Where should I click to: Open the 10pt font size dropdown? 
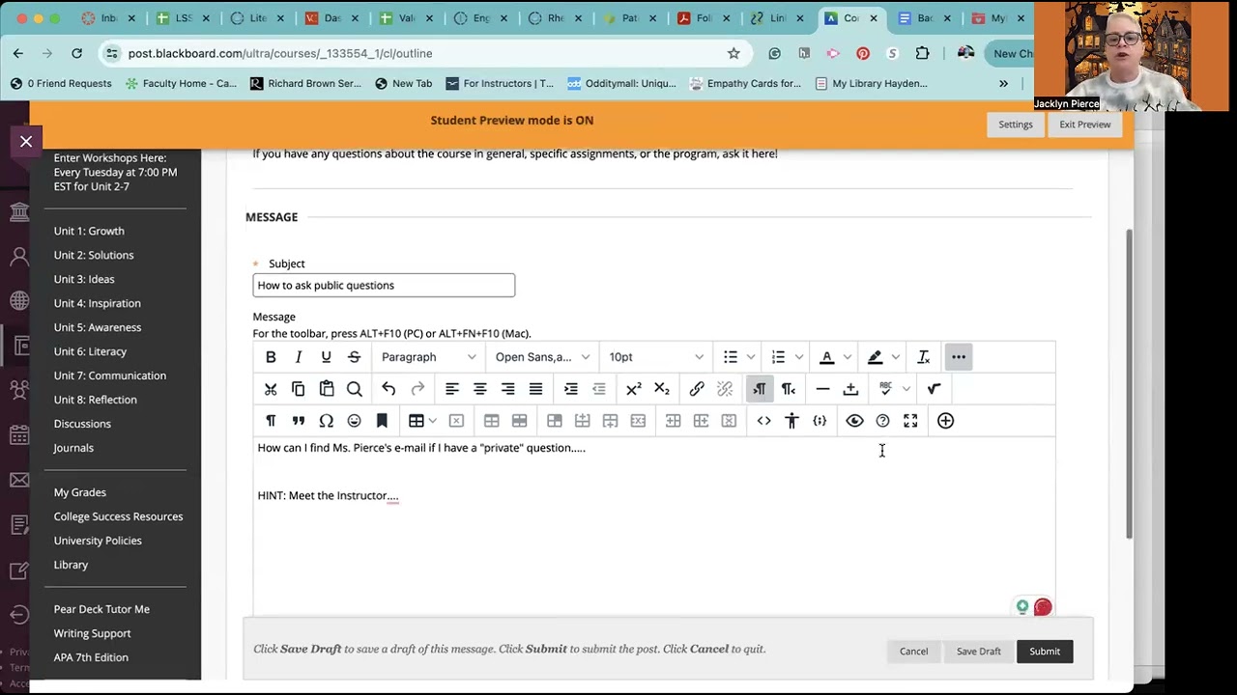click(x=655, y=357)
